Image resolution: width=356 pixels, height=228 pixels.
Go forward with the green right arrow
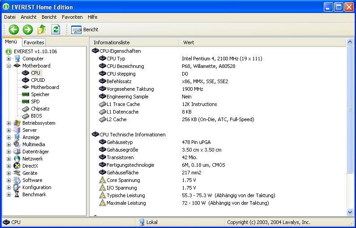click(x=28, y=30)
